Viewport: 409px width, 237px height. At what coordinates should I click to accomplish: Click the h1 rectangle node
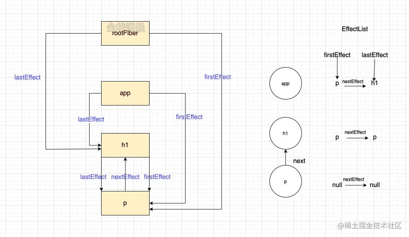tap(125, 145)
